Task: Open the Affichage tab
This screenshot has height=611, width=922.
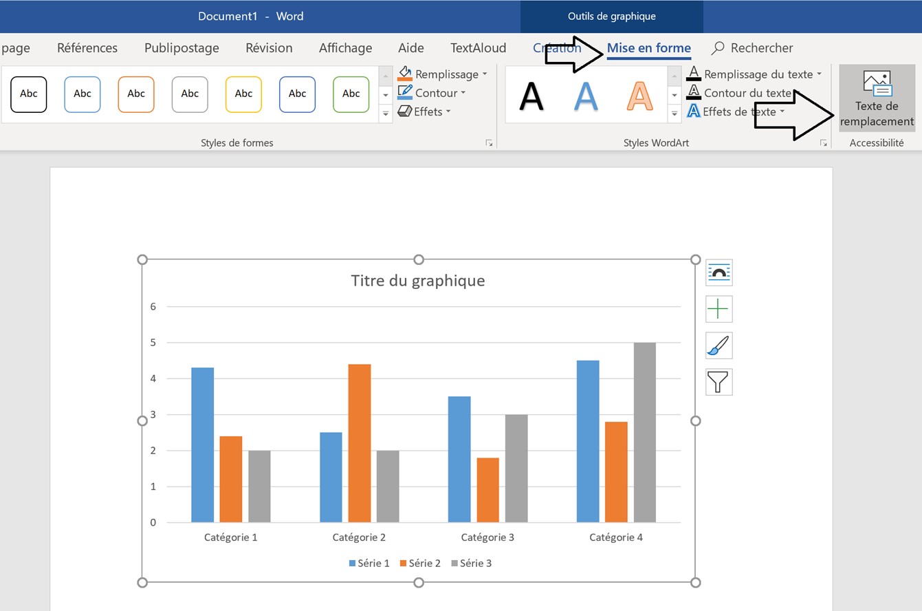Action: [x=345, y=48]
